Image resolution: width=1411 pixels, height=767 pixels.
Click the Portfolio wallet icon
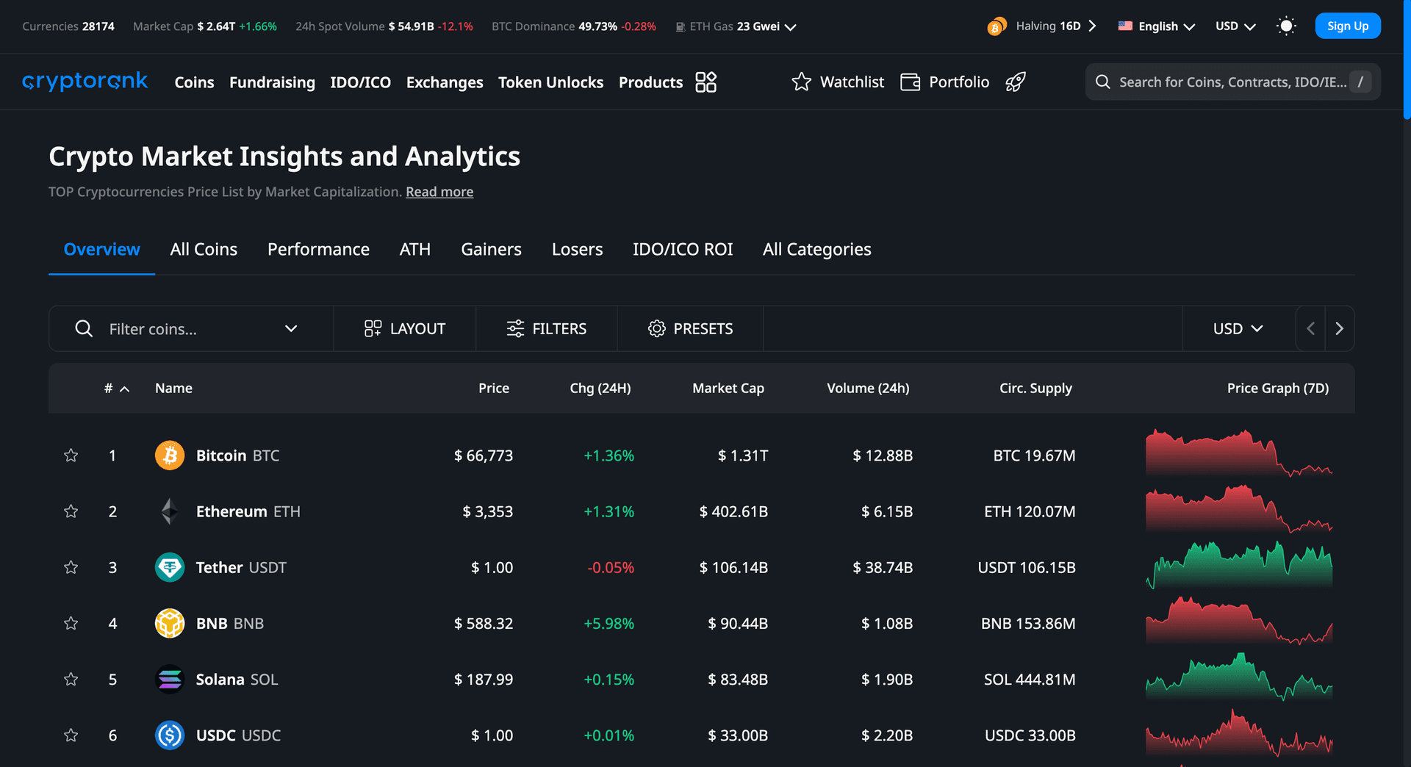point(910,82)
